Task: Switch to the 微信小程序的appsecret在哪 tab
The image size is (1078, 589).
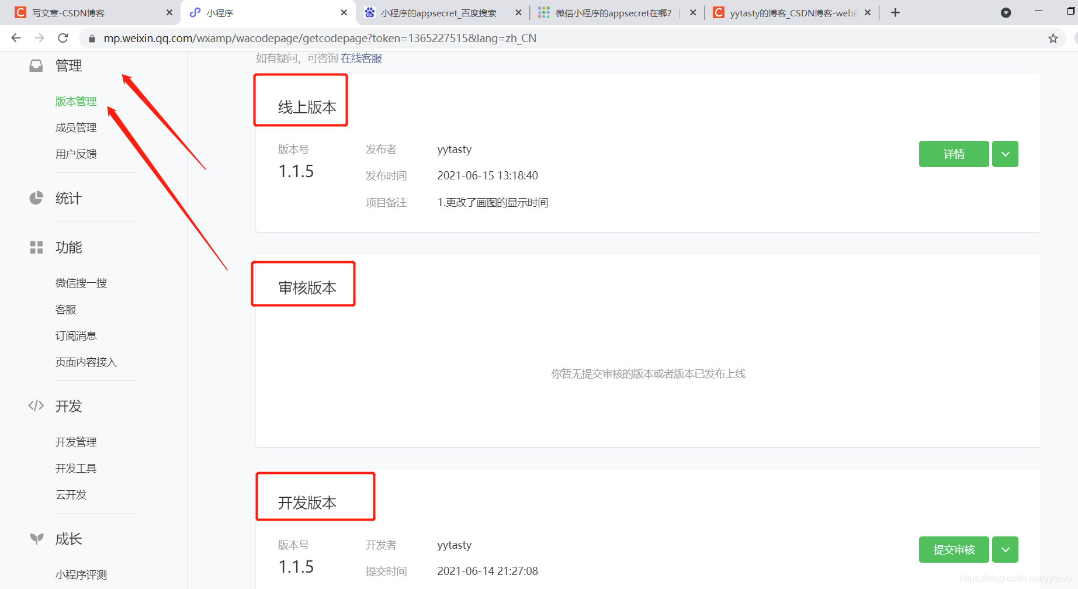Action: [616, 12]
